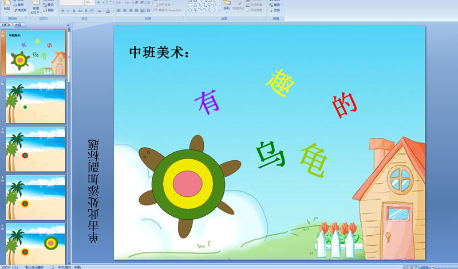Toggle Bold formatting
This screenshot has height=269, width=458.
click(x=62, y=11)
